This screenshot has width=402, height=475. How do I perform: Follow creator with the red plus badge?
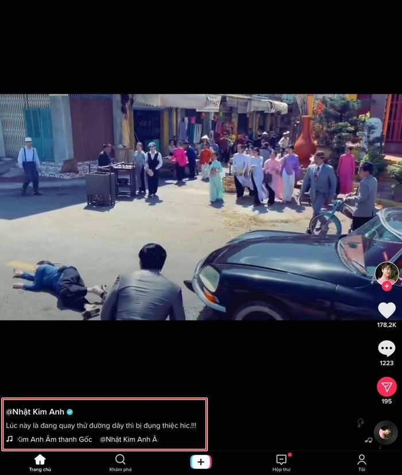pyautogui.click(x=386, y=286)
